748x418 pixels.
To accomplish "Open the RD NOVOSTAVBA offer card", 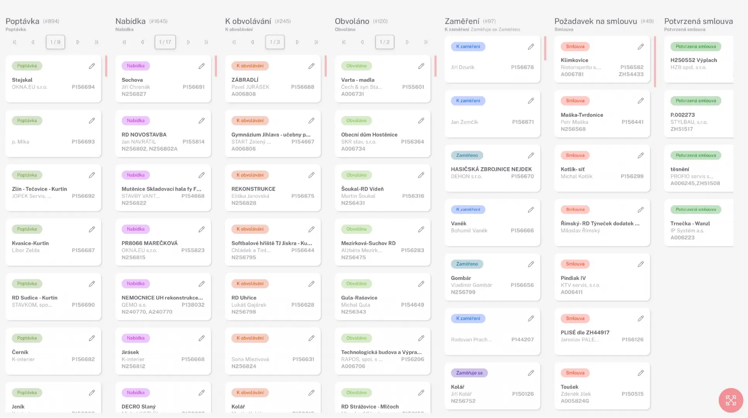I will coord(144,135).
